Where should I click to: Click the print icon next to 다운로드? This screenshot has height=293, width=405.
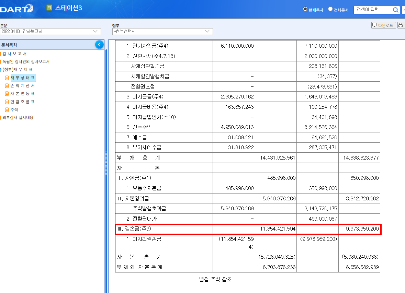[x=400, y=25]
